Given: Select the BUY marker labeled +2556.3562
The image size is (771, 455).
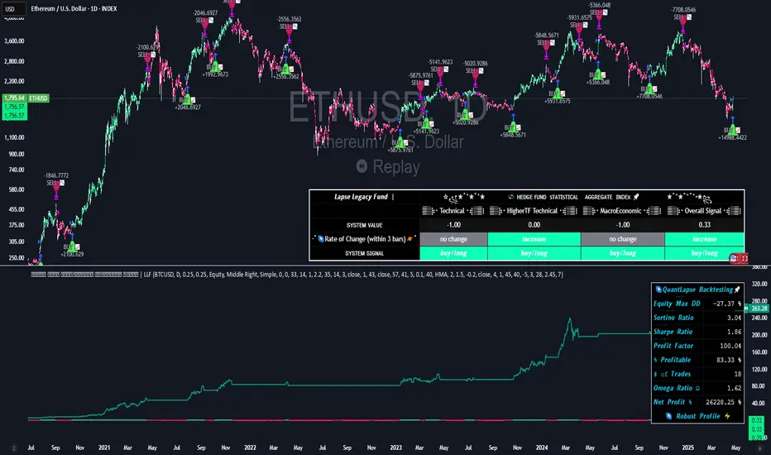Looking at the screenshot, I should (285, 69).
